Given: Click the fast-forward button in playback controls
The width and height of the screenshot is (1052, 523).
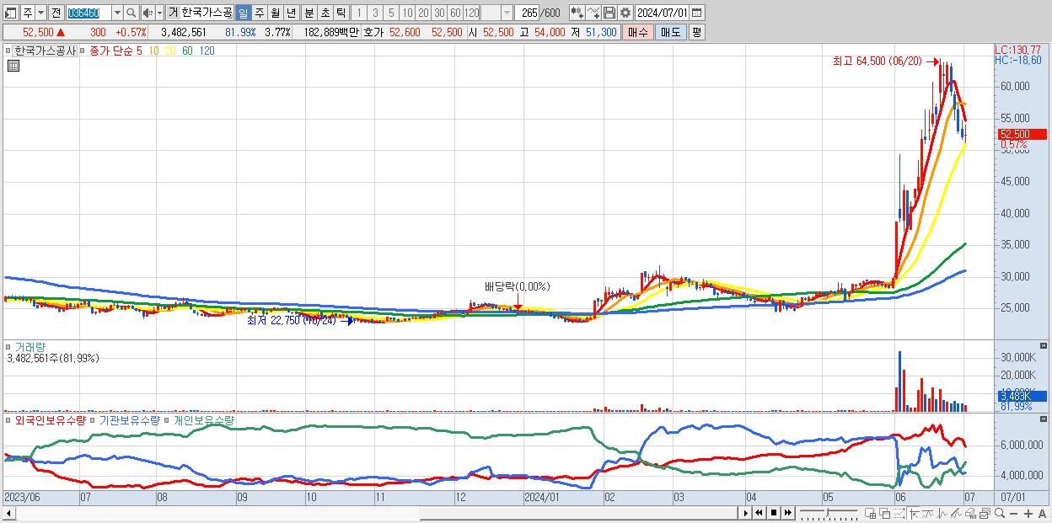Looking at the screenshot, I should 787,513.
